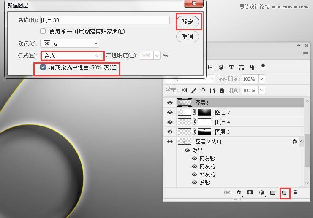Enable 使用前一图层创建剪贴蒙版 checkbox
This screenshot has width=313, height=218.
click(43, 31)
